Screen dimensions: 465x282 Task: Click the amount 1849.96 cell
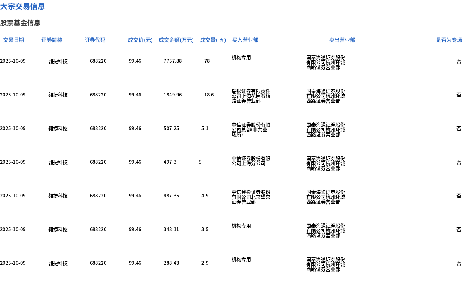point(173,95)
